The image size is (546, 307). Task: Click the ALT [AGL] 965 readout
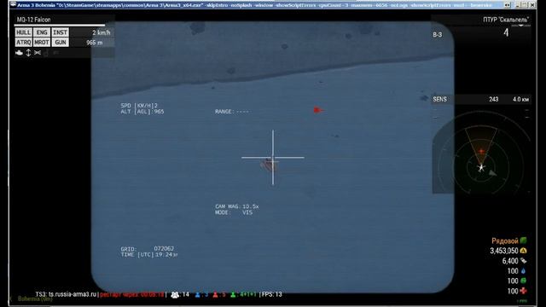[142, 112]
